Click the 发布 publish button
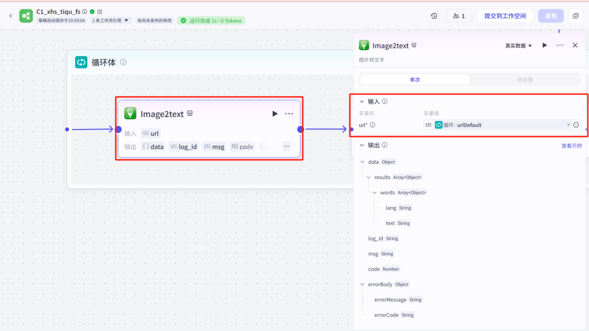589x331 pixels. tap(551, 16)
